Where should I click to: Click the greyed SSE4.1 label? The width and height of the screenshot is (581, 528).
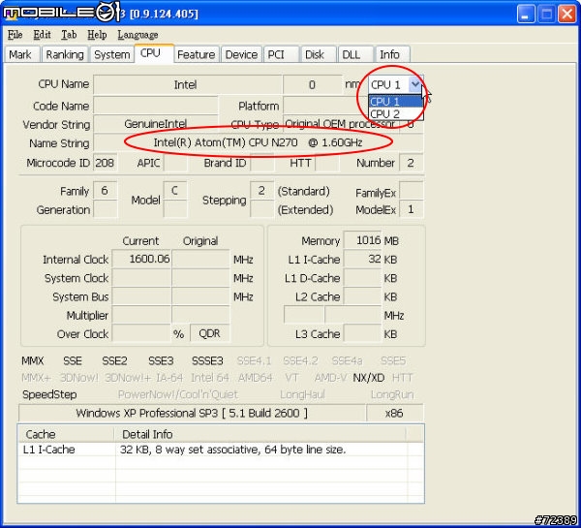(x=254, y=360)
